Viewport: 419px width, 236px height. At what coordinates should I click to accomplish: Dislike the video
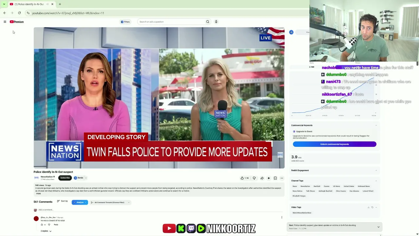254,178
